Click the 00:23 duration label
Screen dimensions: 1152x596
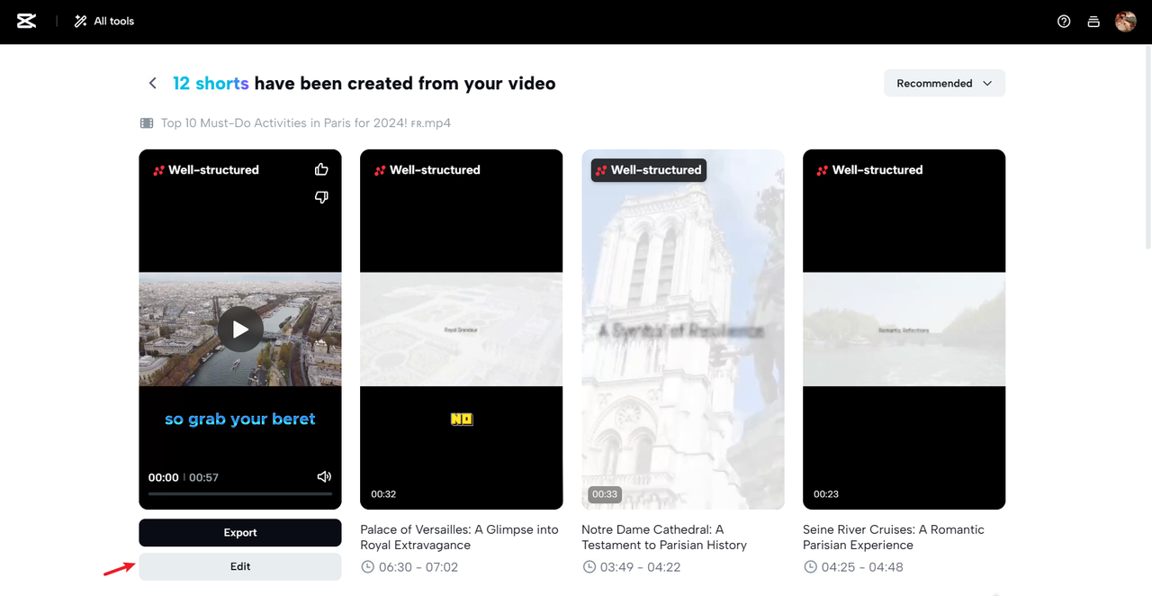click(x=826, y=494)
